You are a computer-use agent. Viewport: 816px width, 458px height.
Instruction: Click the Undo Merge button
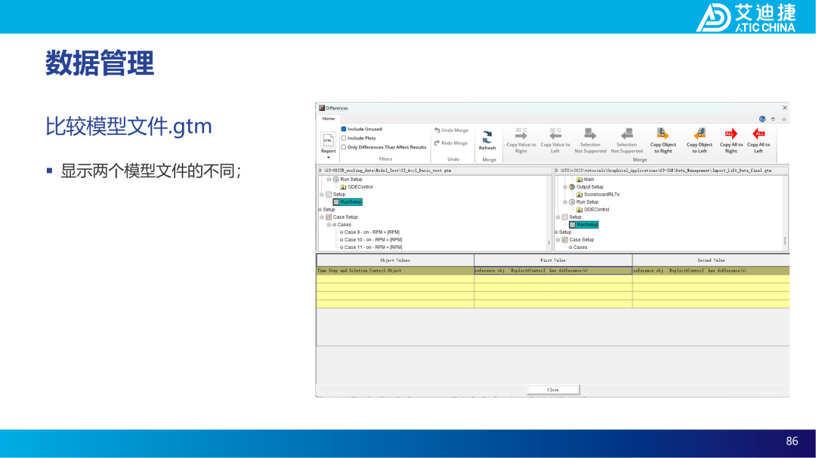(451, 130)
